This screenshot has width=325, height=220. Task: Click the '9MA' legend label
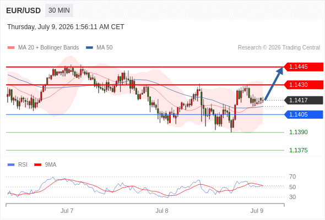51,165
